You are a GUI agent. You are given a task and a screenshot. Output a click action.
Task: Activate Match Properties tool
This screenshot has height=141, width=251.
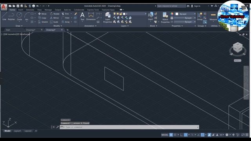(165, 18)
